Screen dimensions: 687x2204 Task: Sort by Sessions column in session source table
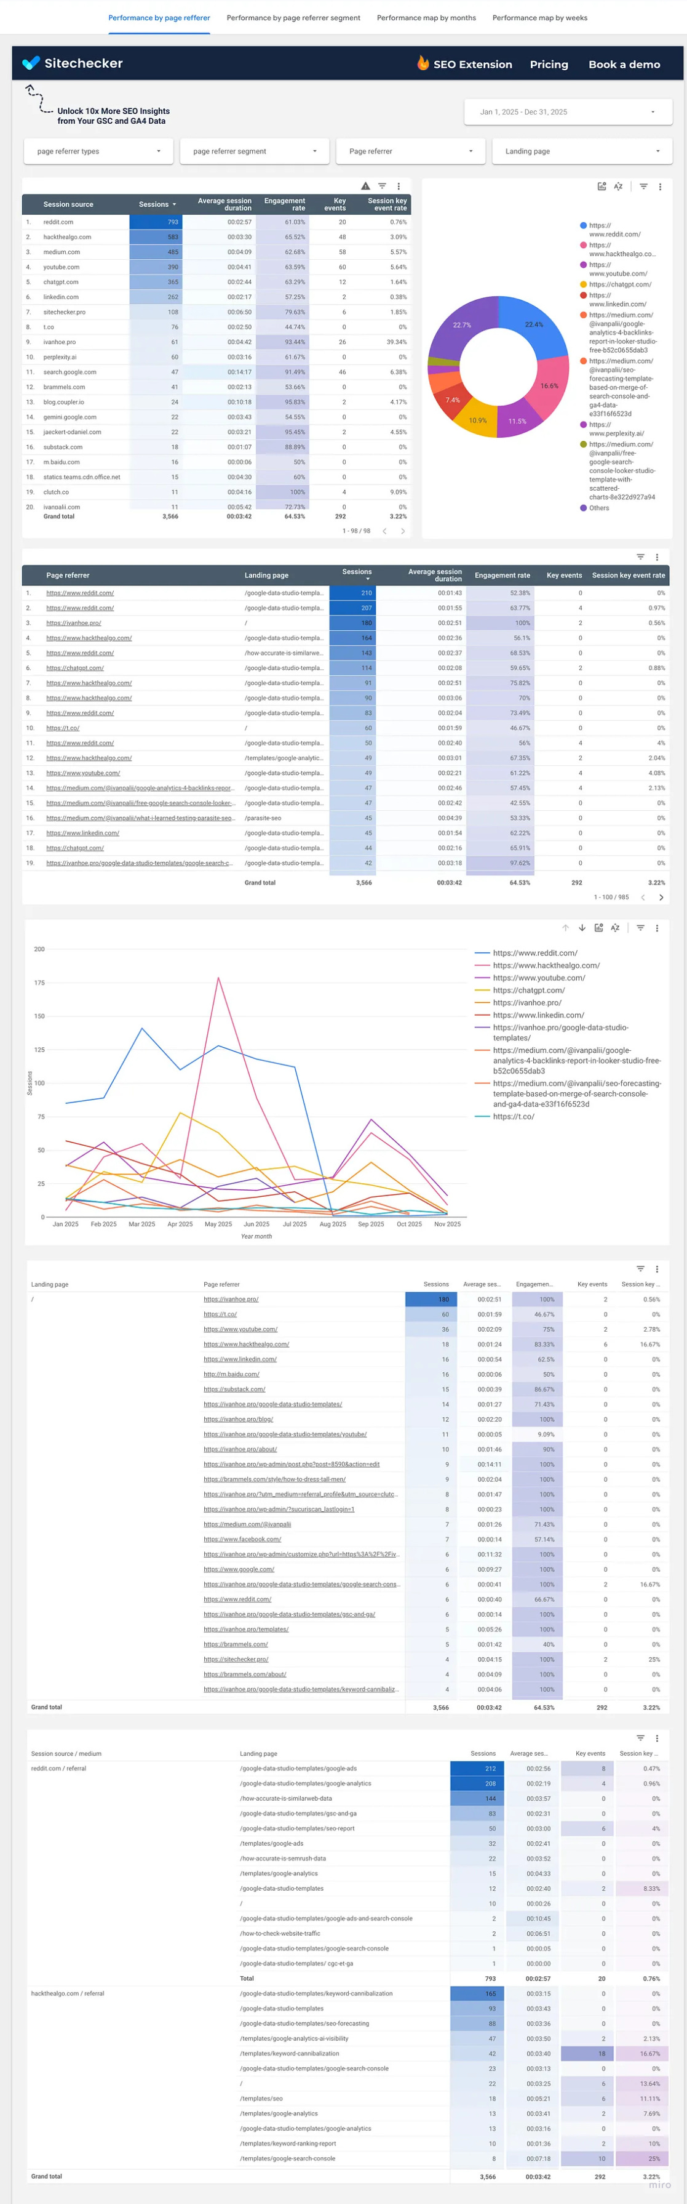click(157, 204)
